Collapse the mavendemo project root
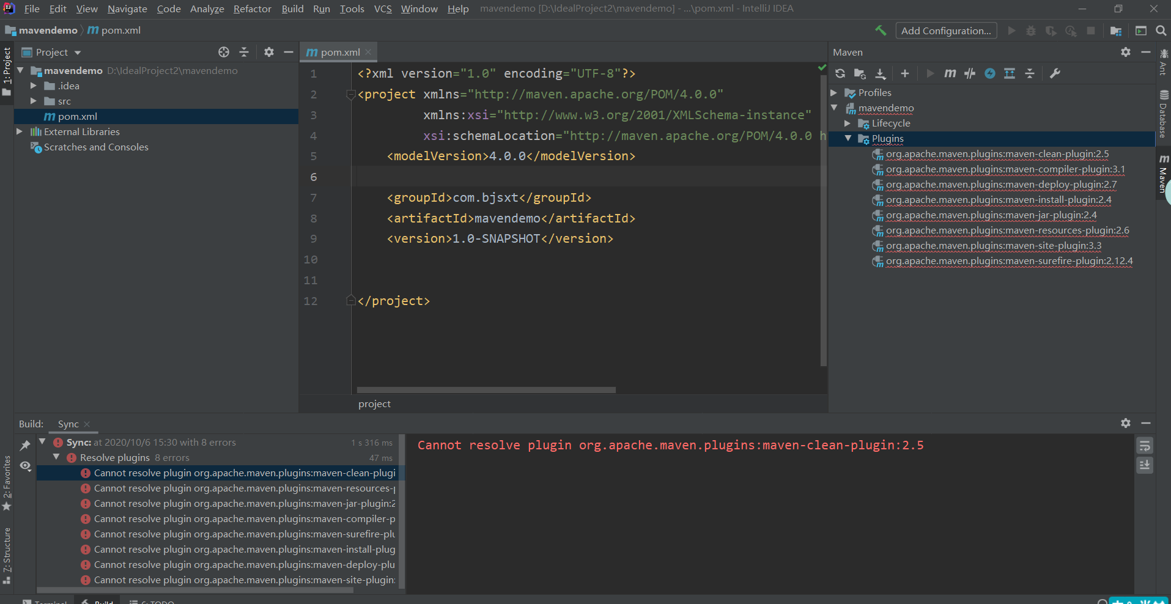This screenshot has width=1171, height=604. (21, 70)
